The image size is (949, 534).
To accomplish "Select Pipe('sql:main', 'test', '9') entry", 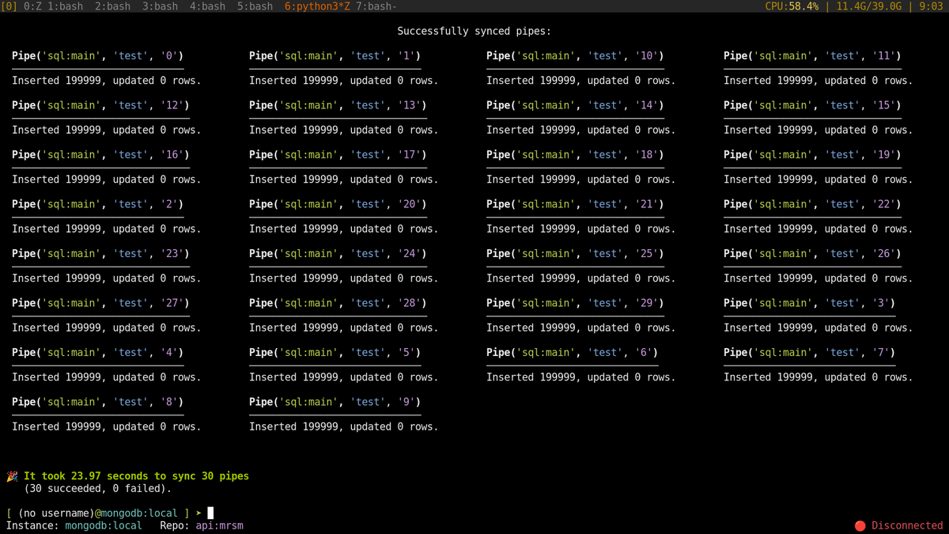I will click(x=335, y=402).
